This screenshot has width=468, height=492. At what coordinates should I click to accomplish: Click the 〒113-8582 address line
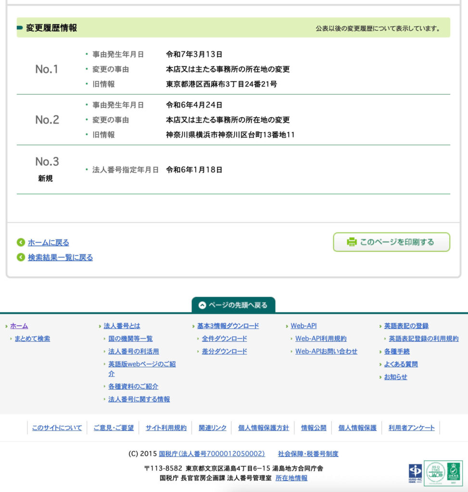[x=233, y=468]
